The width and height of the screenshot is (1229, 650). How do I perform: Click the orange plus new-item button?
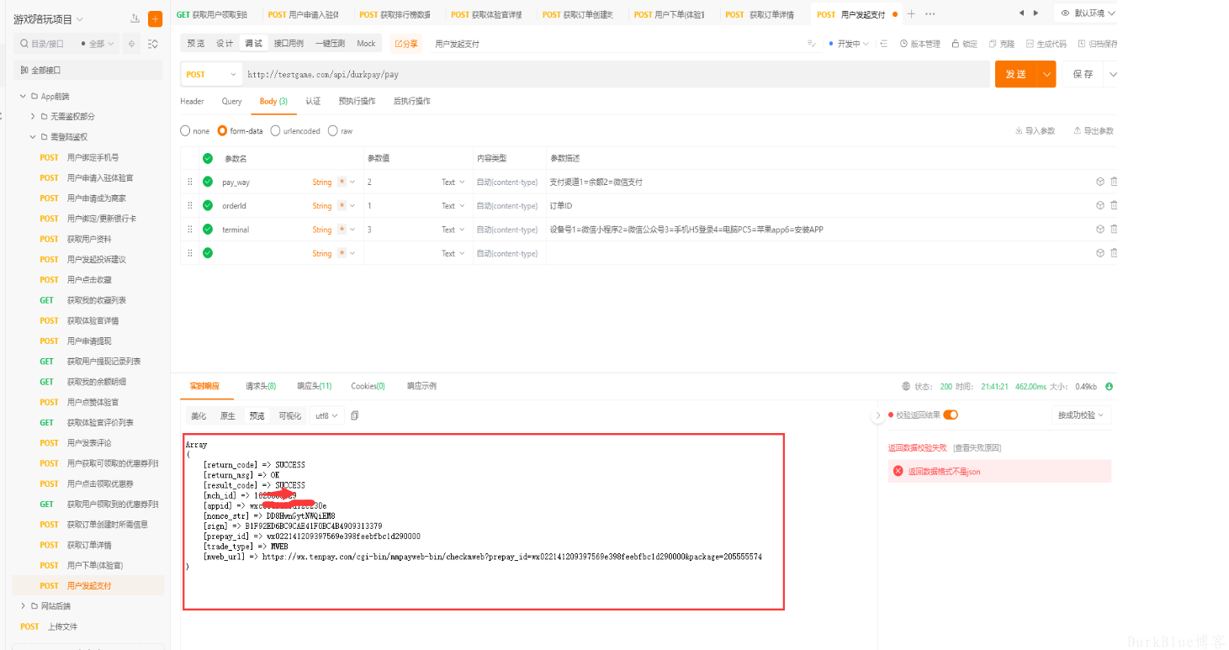pyautogui.click(x=155, y=18)
